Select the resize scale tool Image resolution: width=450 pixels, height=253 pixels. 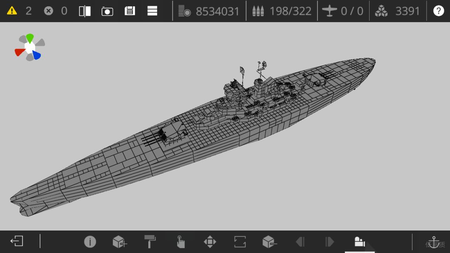tap(240, 241)
